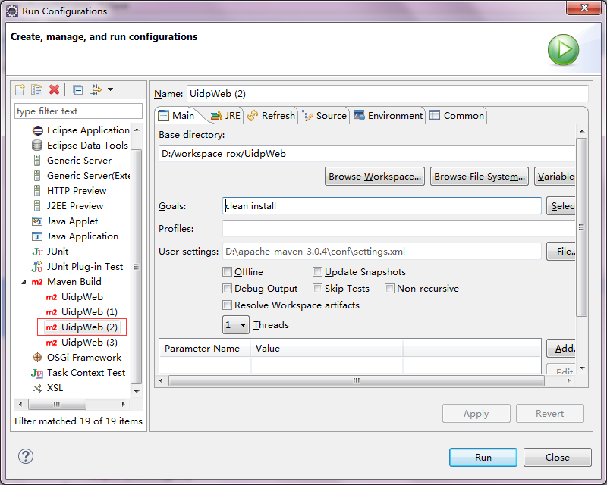This screenshot has width=607, height=485.
Task: Enable the Update Snapshots checkbox
Action: click(317, 272)
